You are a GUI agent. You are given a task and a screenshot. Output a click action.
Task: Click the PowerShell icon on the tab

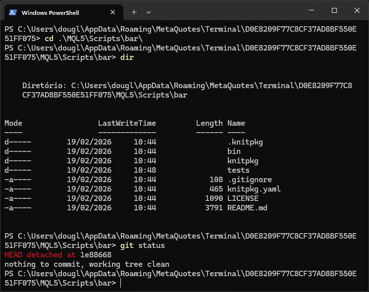pyautogui.click(x=13, y=12)
